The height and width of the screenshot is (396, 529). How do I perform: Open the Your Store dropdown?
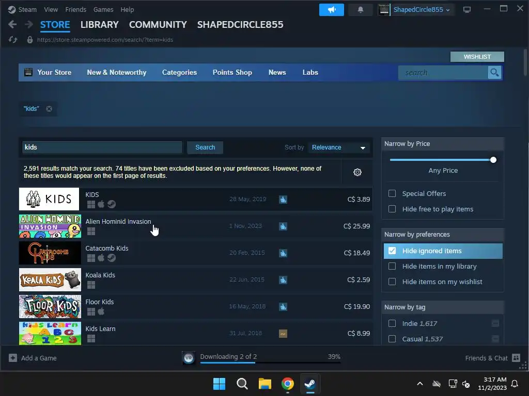(54, 72)
